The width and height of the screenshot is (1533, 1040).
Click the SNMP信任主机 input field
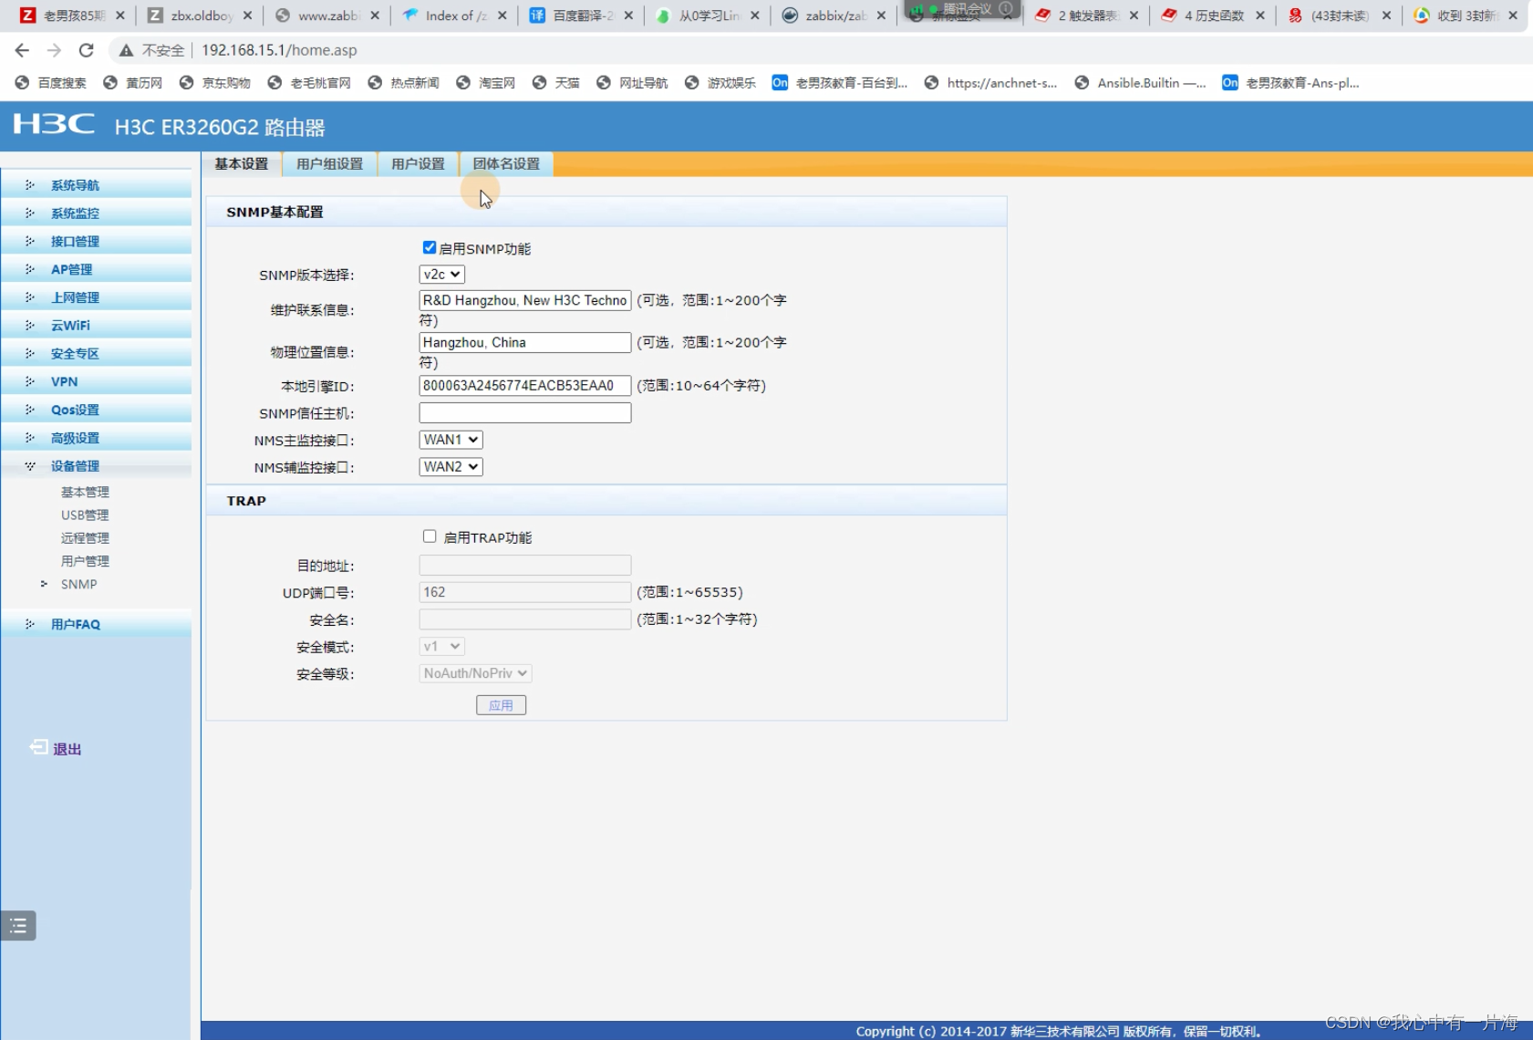pyautogui.click(x=525, y=412)
